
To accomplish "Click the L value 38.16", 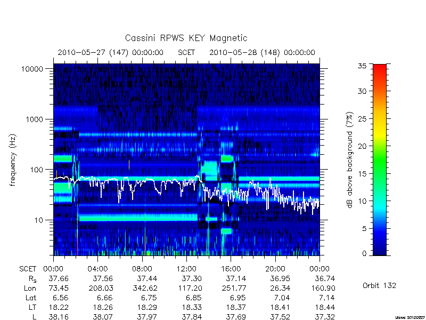I will click(x=59, y=317).
